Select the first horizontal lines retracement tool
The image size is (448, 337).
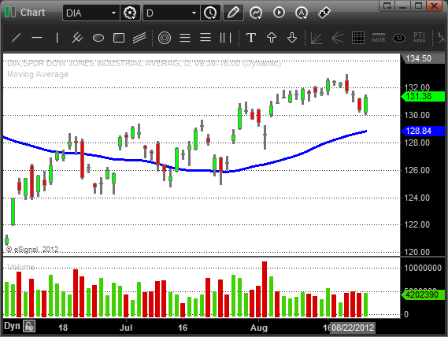click(x=185, y=38)
